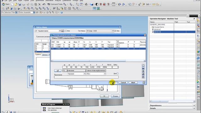201x113 pixels.
Task: Click the browse icon beside tool type combo
Action: 62,31
